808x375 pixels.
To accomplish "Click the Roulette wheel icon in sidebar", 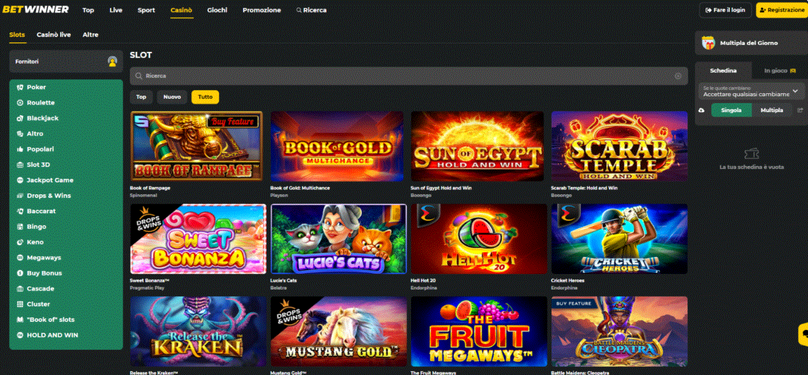I will coord(20,103).
